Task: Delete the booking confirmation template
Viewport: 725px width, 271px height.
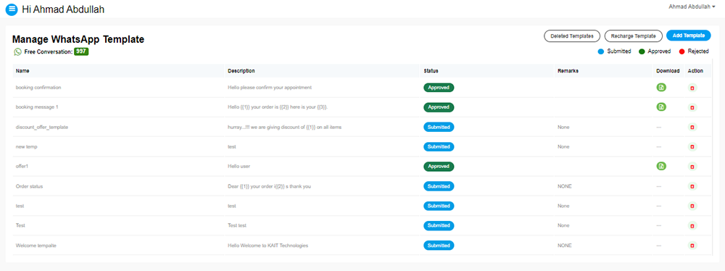Action: (x=692, y=88)
